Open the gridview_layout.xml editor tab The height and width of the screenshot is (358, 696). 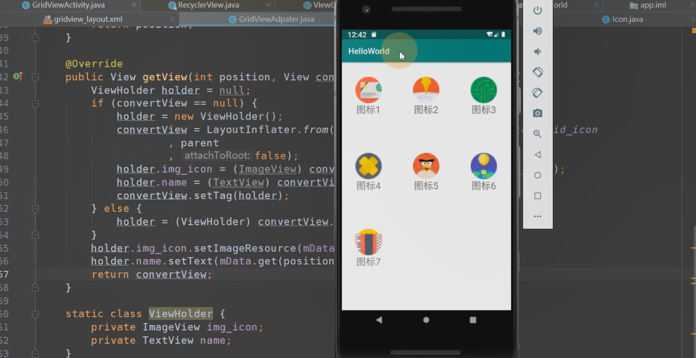click(88, 19)
